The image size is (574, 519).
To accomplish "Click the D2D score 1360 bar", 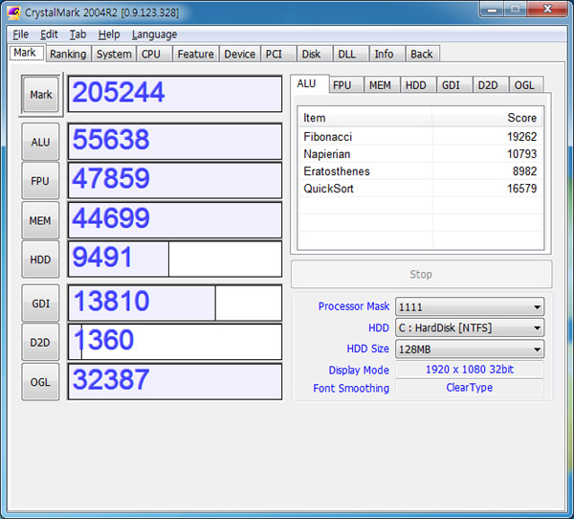I will click(175, 342).
